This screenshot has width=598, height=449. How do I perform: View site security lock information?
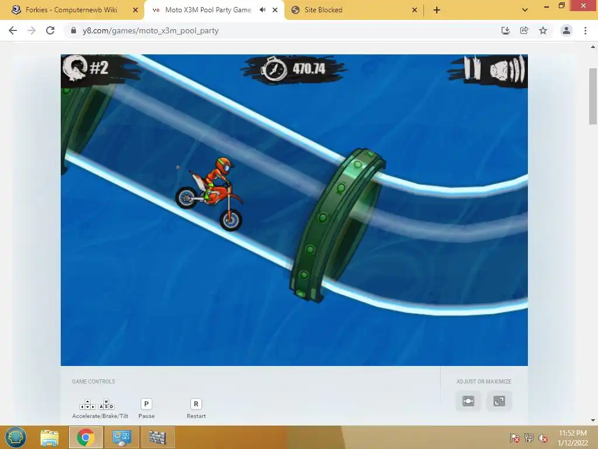coord(74,30)
